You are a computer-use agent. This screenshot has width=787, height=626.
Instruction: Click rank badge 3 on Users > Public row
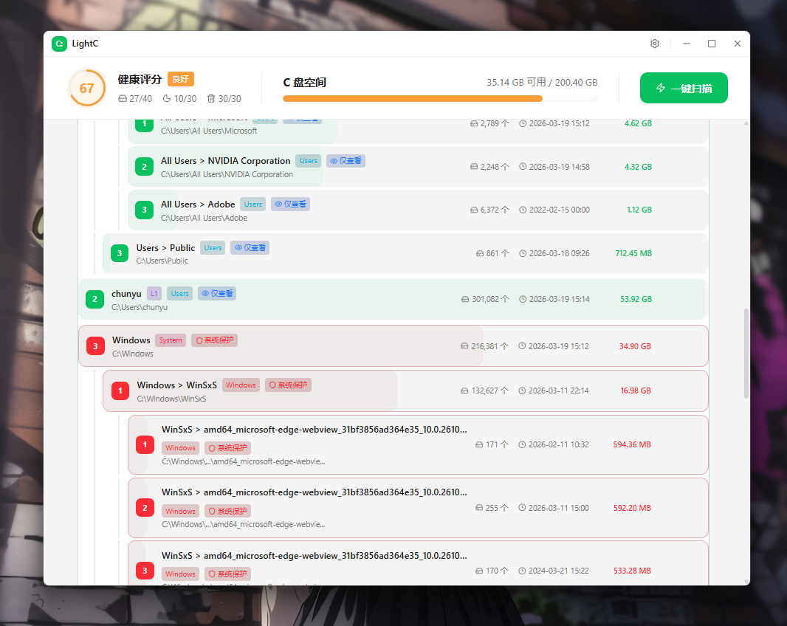pos(120,253)
